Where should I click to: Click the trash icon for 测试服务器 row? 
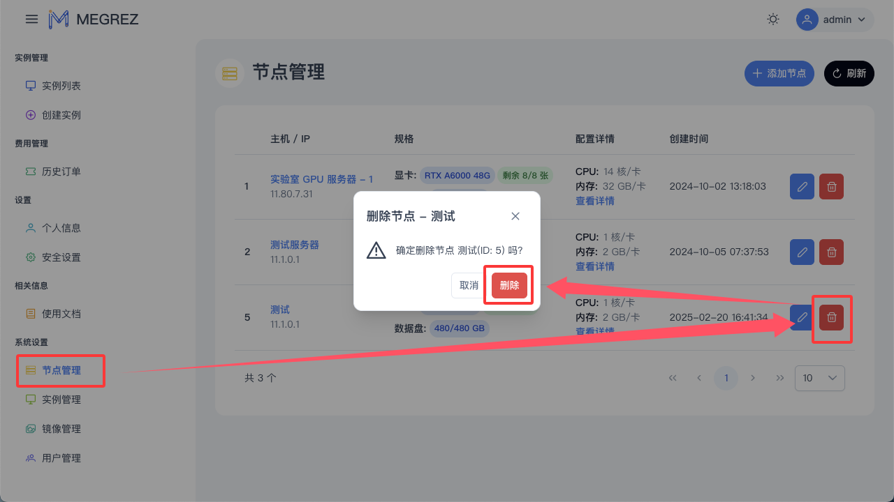(x=831, y=252)
